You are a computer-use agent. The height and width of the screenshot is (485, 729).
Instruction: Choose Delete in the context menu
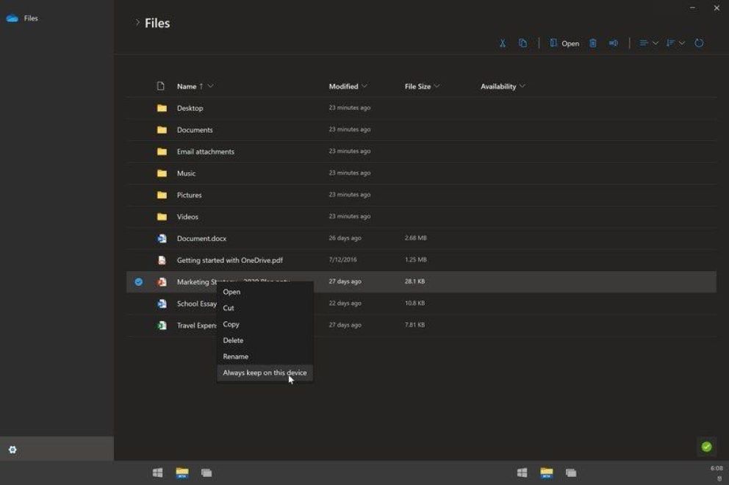(x=265, y=340)
